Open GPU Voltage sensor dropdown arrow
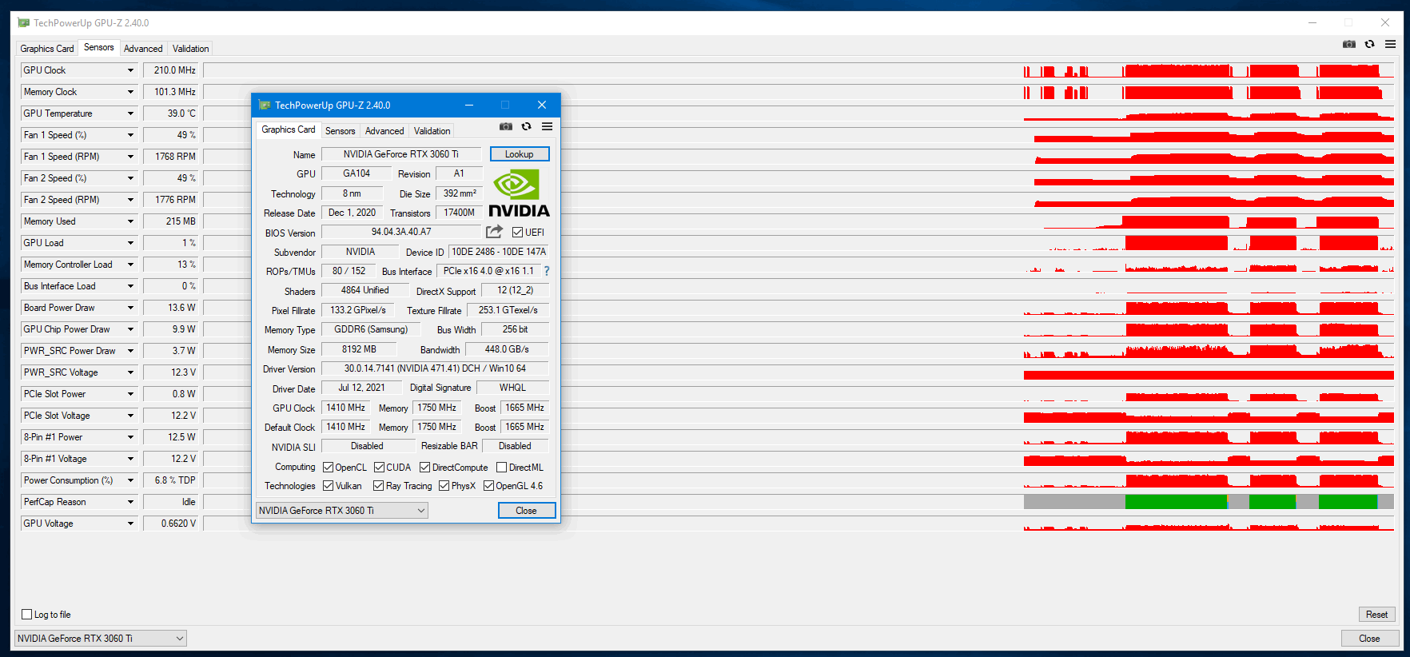The image size is (1410, 657). click(x=130, y=524)
